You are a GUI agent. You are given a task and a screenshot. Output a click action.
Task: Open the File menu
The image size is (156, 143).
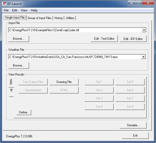click(6, 10)
